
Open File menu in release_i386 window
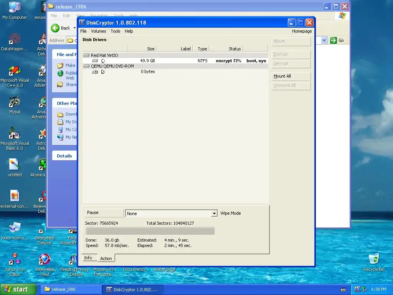[54, 15]
